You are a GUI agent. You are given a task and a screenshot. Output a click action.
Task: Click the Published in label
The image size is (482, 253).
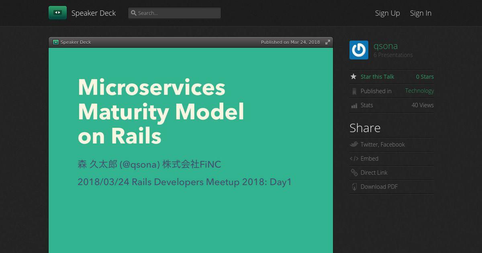click(x=376, y=91)
